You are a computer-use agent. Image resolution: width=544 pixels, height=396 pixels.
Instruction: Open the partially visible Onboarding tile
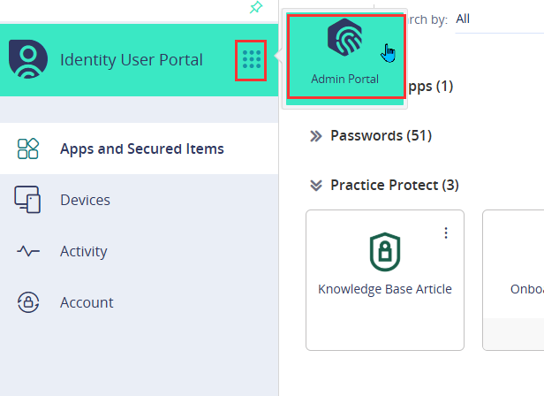(513, 280)
